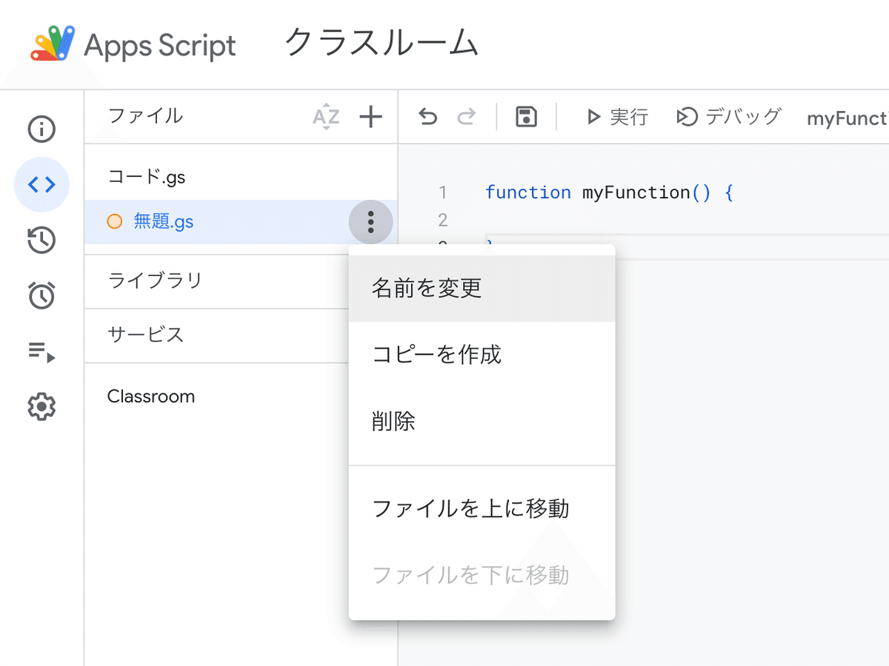Run the script with 実行 button
889x666 pixels.
point(616,117)
